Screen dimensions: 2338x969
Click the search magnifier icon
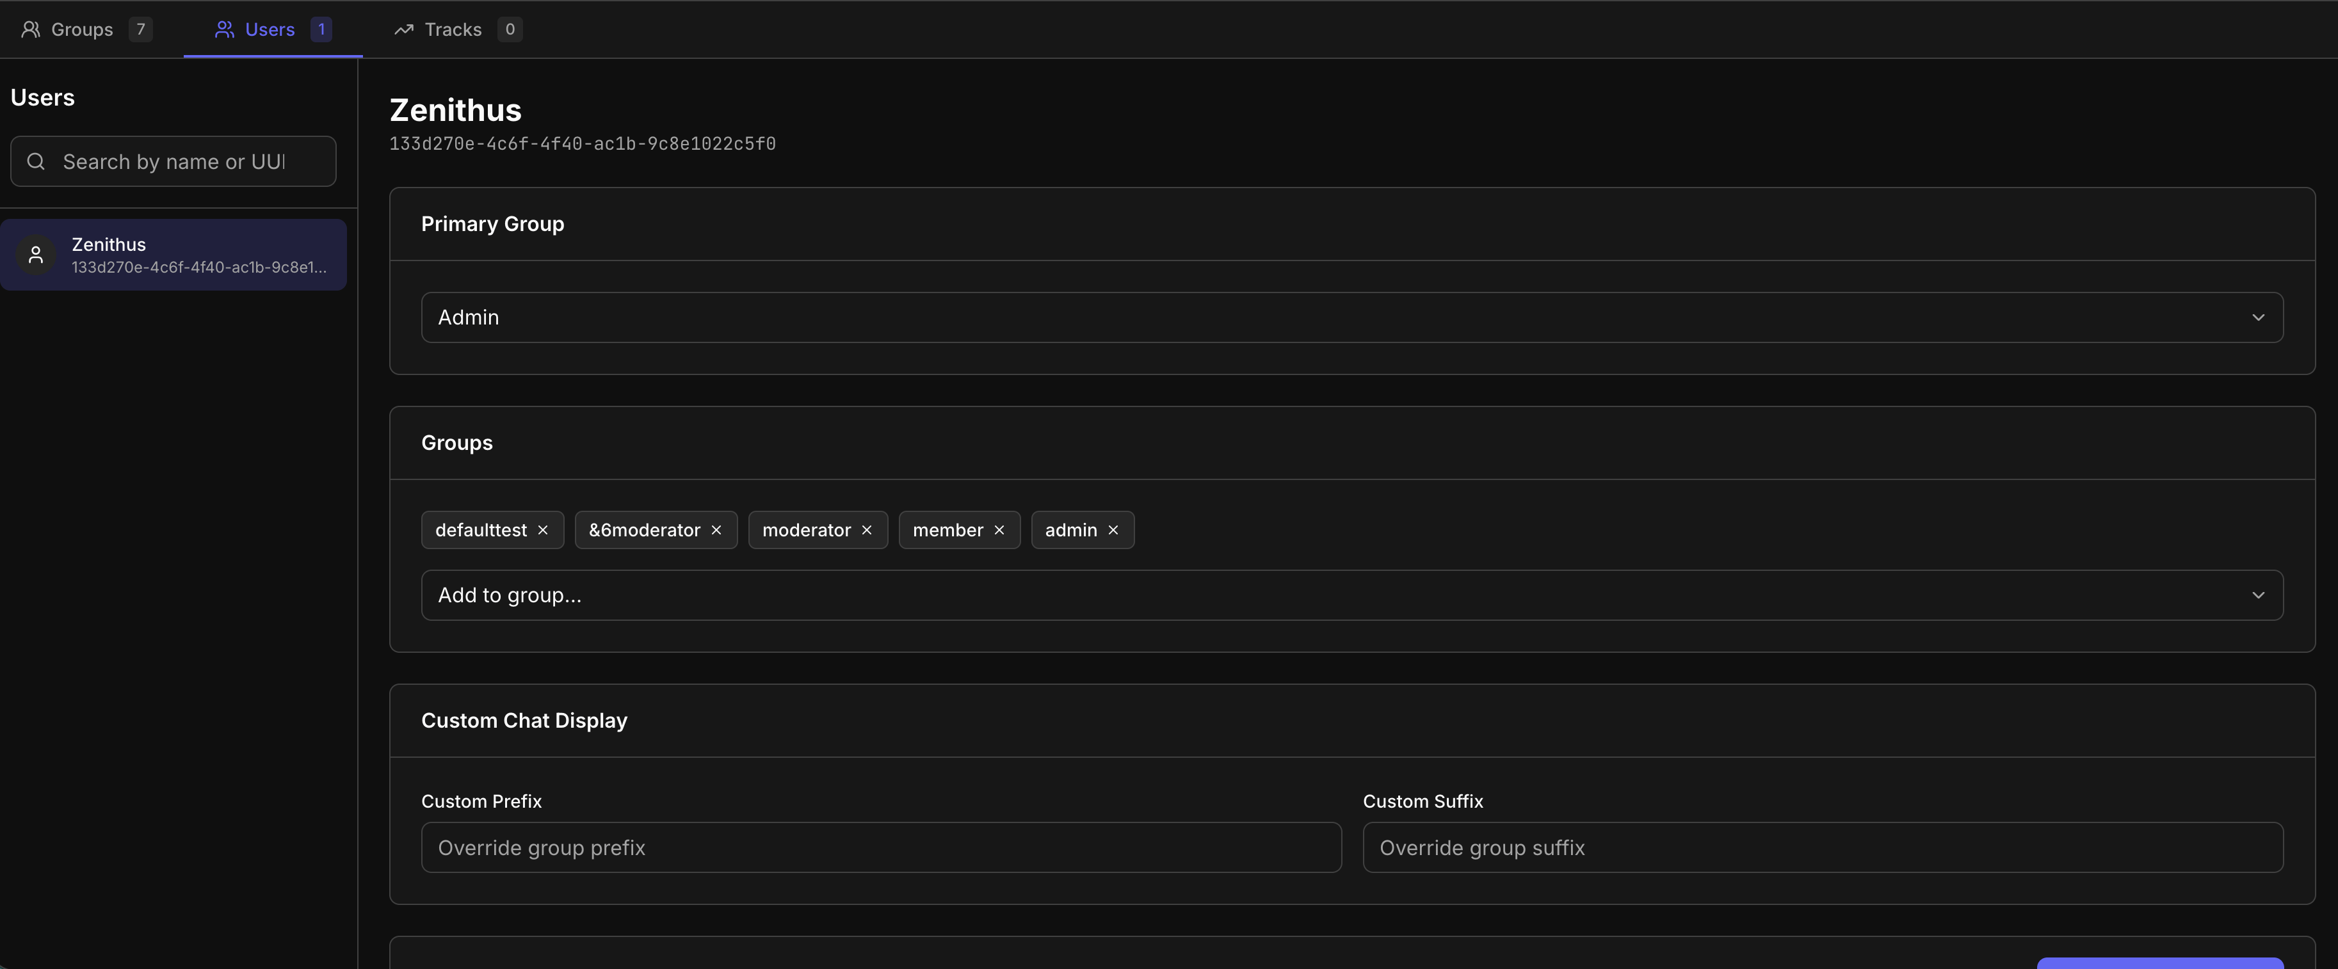36,161
